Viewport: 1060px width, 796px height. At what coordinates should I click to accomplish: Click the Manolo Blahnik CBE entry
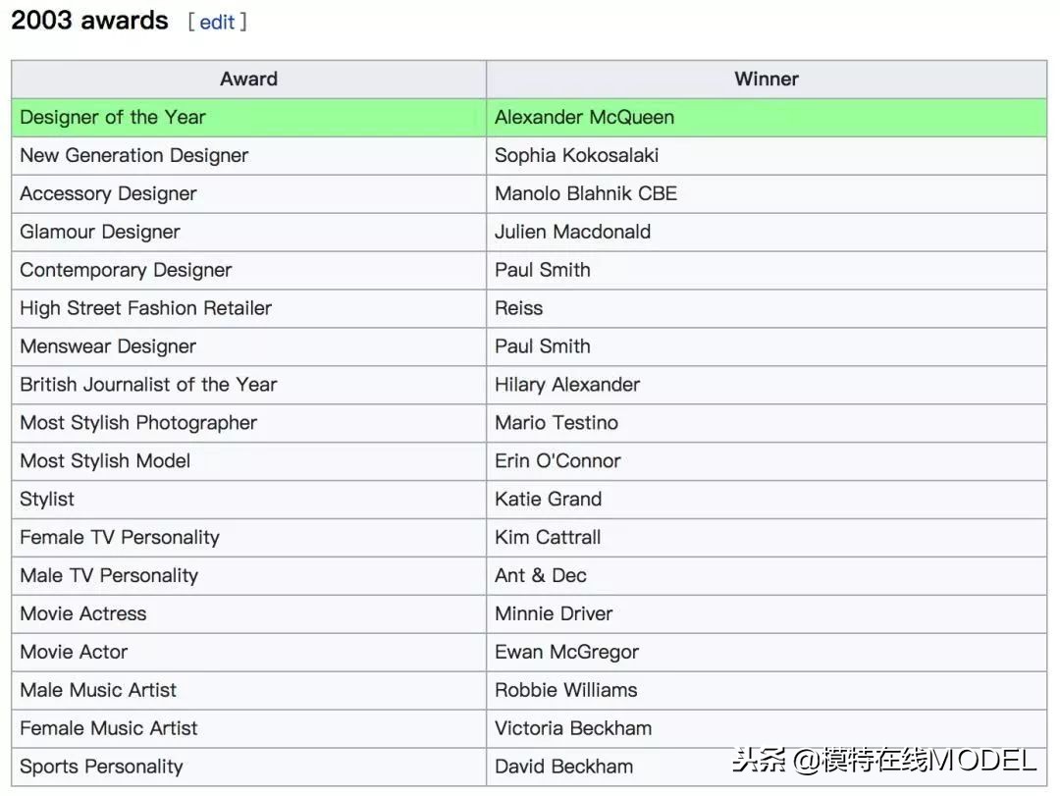(x=586, y=194)
